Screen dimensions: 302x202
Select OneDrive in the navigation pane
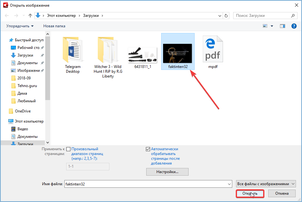point(23,111)
